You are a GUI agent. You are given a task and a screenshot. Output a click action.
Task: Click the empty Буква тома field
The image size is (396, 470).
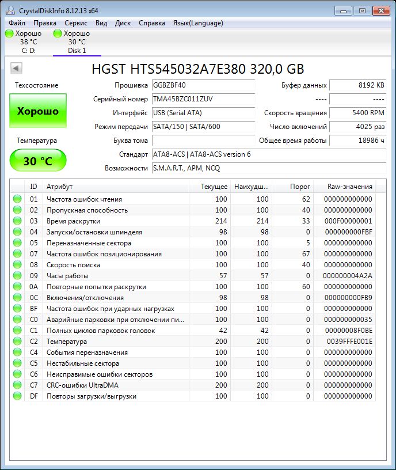(x=203, y=141)
